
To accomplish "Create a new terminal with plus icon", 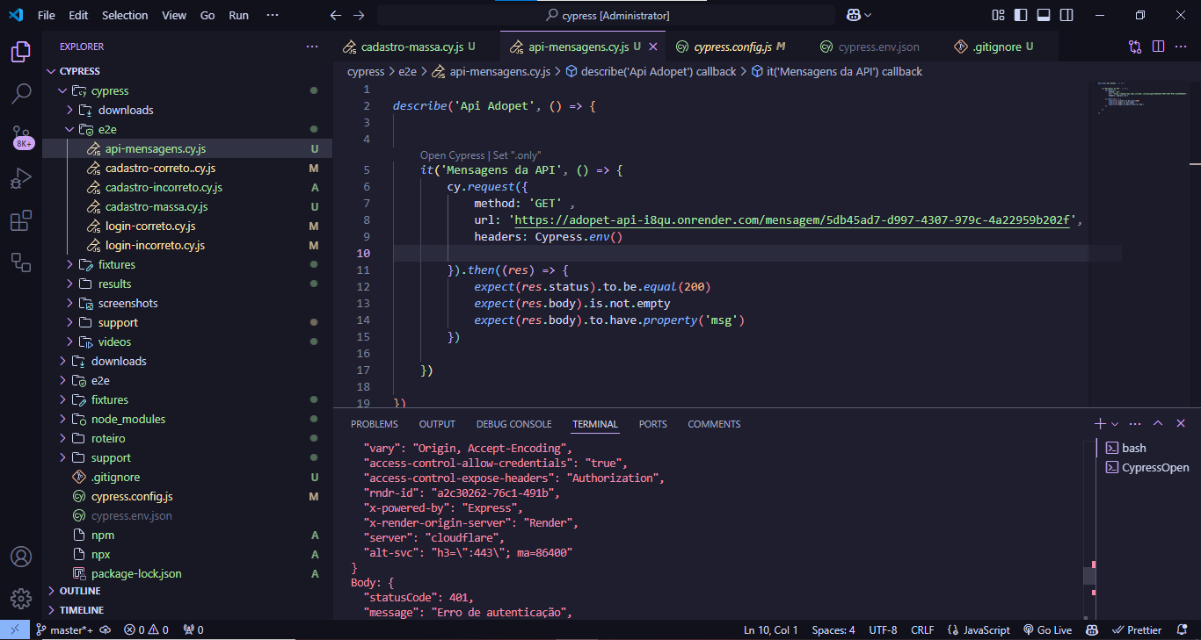I will click(1100, 423).
